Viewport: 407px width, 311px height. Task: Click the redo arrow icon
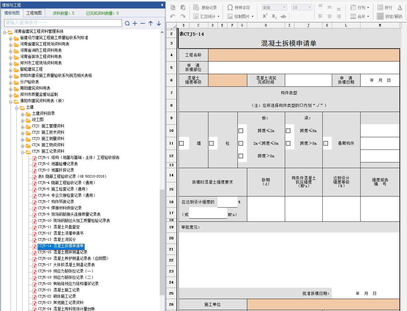(x=183, y=16)
